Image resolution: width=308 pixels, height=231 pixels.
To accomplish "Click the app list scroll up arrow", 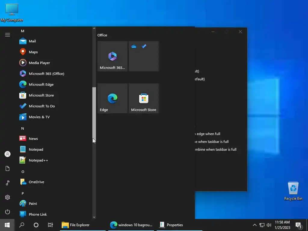I will coord(94,29).
